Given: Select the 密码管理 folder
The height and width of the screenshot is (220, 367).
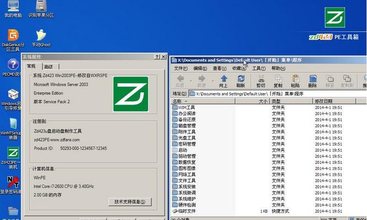Looking at the screenshot, I should tap(183, 144).
